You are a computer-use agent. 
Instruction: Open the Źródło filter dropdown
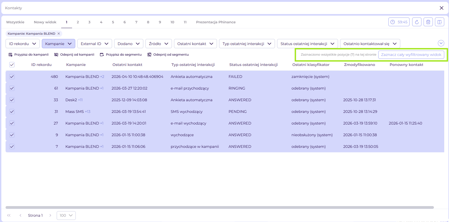[x=159, y=44]
